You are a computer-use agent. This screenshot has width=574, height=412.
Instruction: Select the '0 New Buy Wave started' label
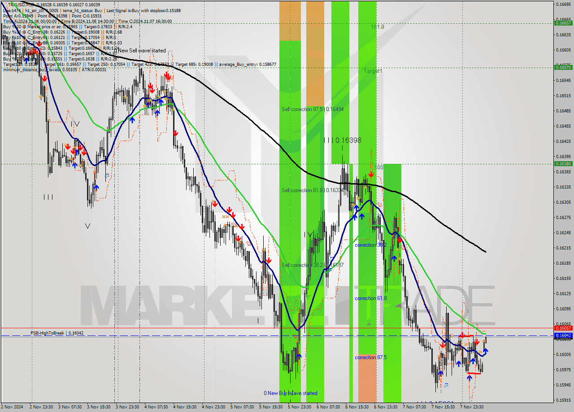(291, 393)
